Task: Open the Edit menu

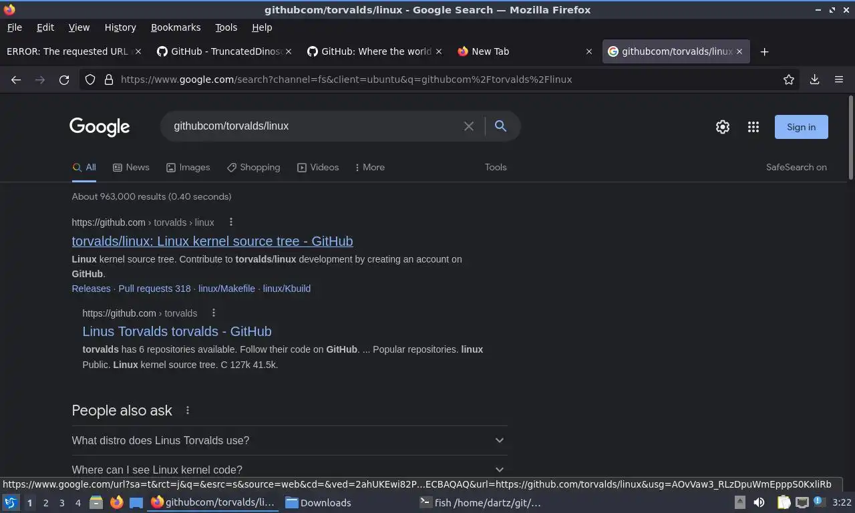Action: [45, 27]
